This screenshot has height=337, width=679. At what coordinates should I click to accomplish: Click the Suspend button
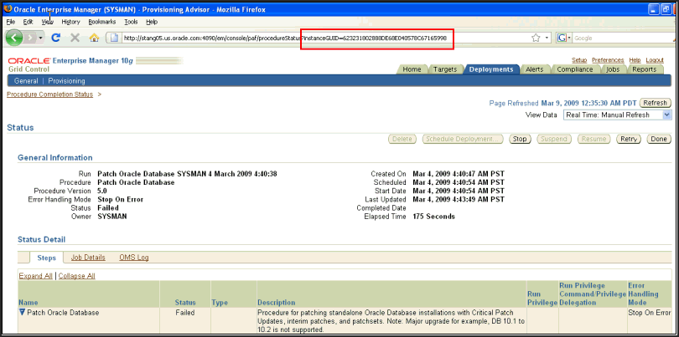point(554,139)
